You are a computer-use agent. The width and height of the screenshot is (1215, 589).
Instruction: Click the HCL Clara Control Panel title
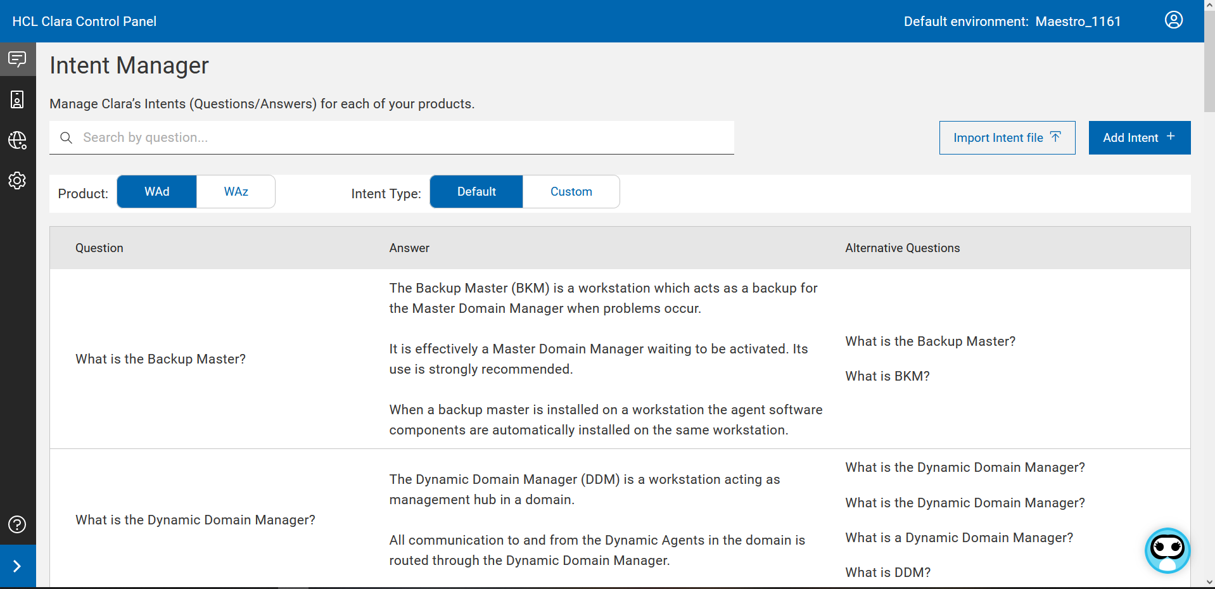(x=84, y=22)
